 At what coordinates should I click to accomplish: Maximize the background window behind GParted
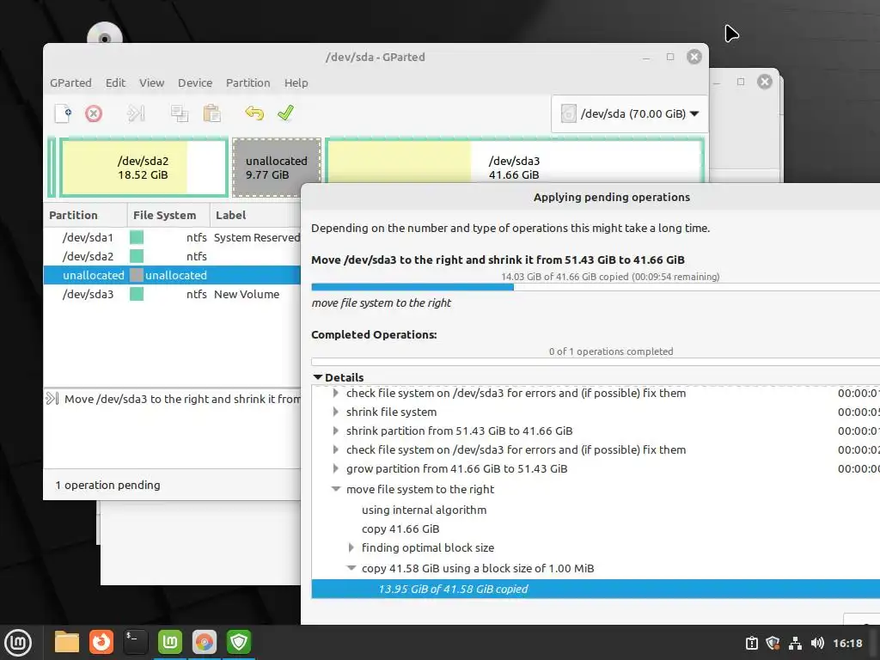[x=741, y=82]
